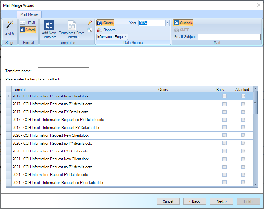Click the edit template pencil icon

pos(90,23)
